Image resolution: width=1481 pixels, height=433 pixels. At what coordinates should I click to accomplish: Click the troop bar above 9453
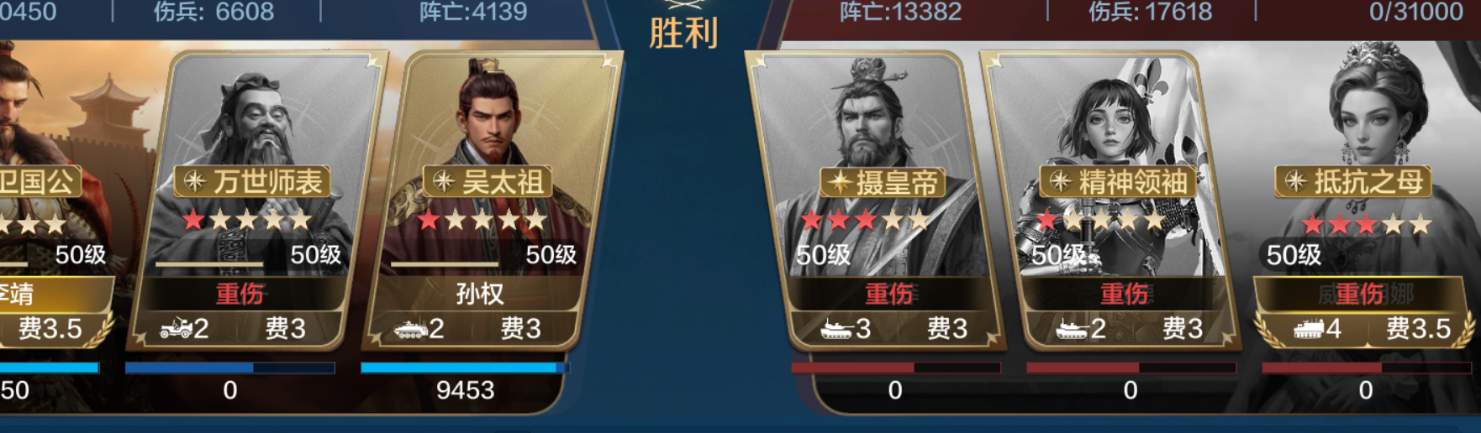tap(465, 368)
